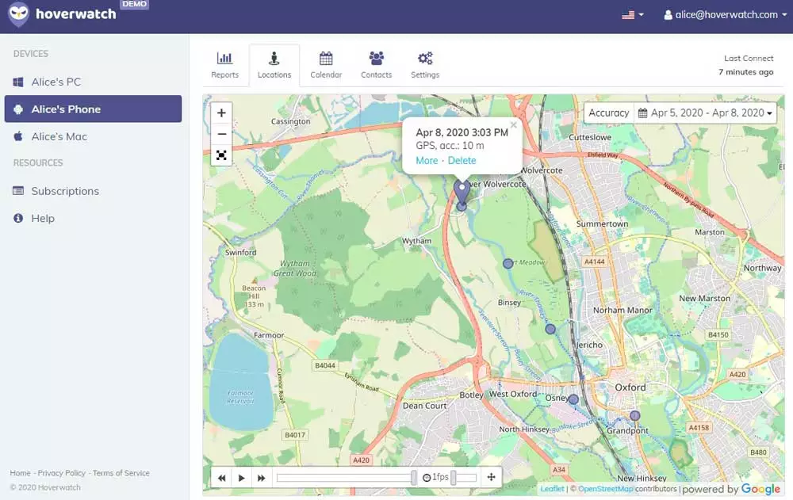The image size is (793, 500).
Task: Open the date range dropdown
Action: point(705,113)
